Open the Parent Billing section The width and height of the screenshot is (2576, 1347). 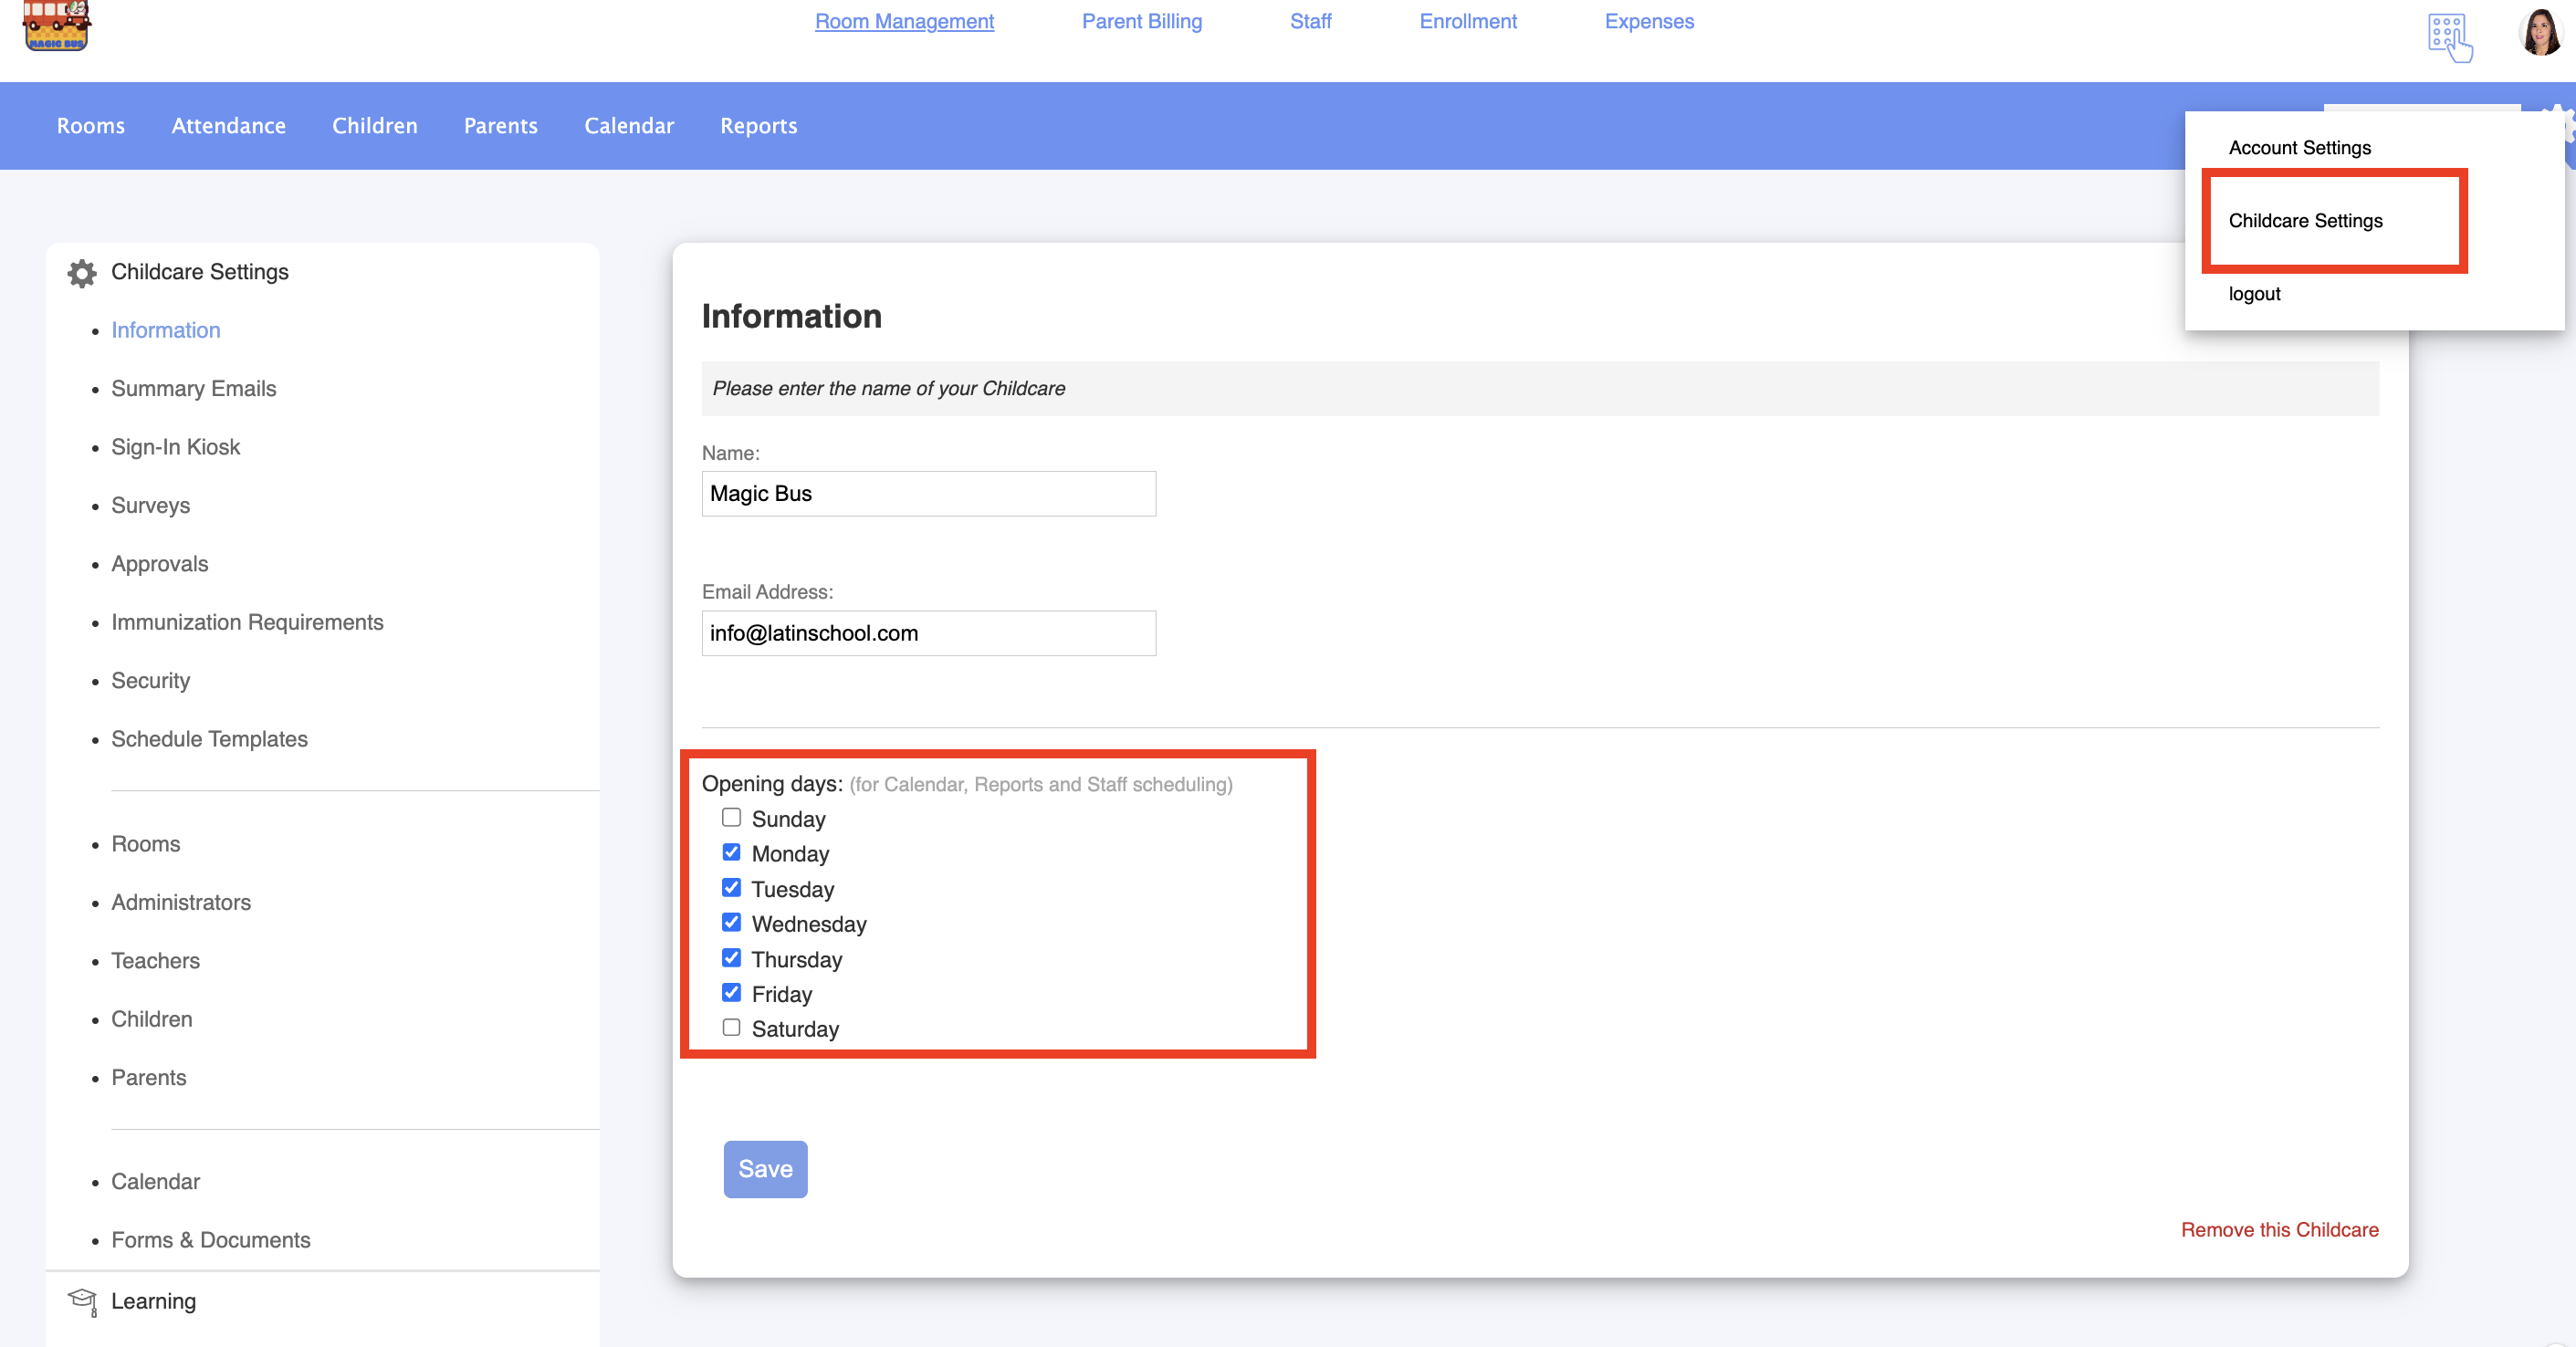(1141, 21)
